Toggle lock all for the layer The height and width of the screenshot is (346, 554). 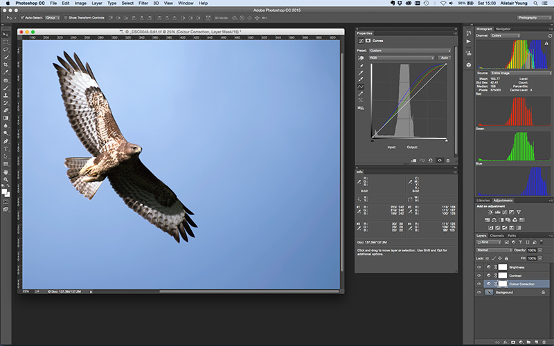(x=506, y=258)
